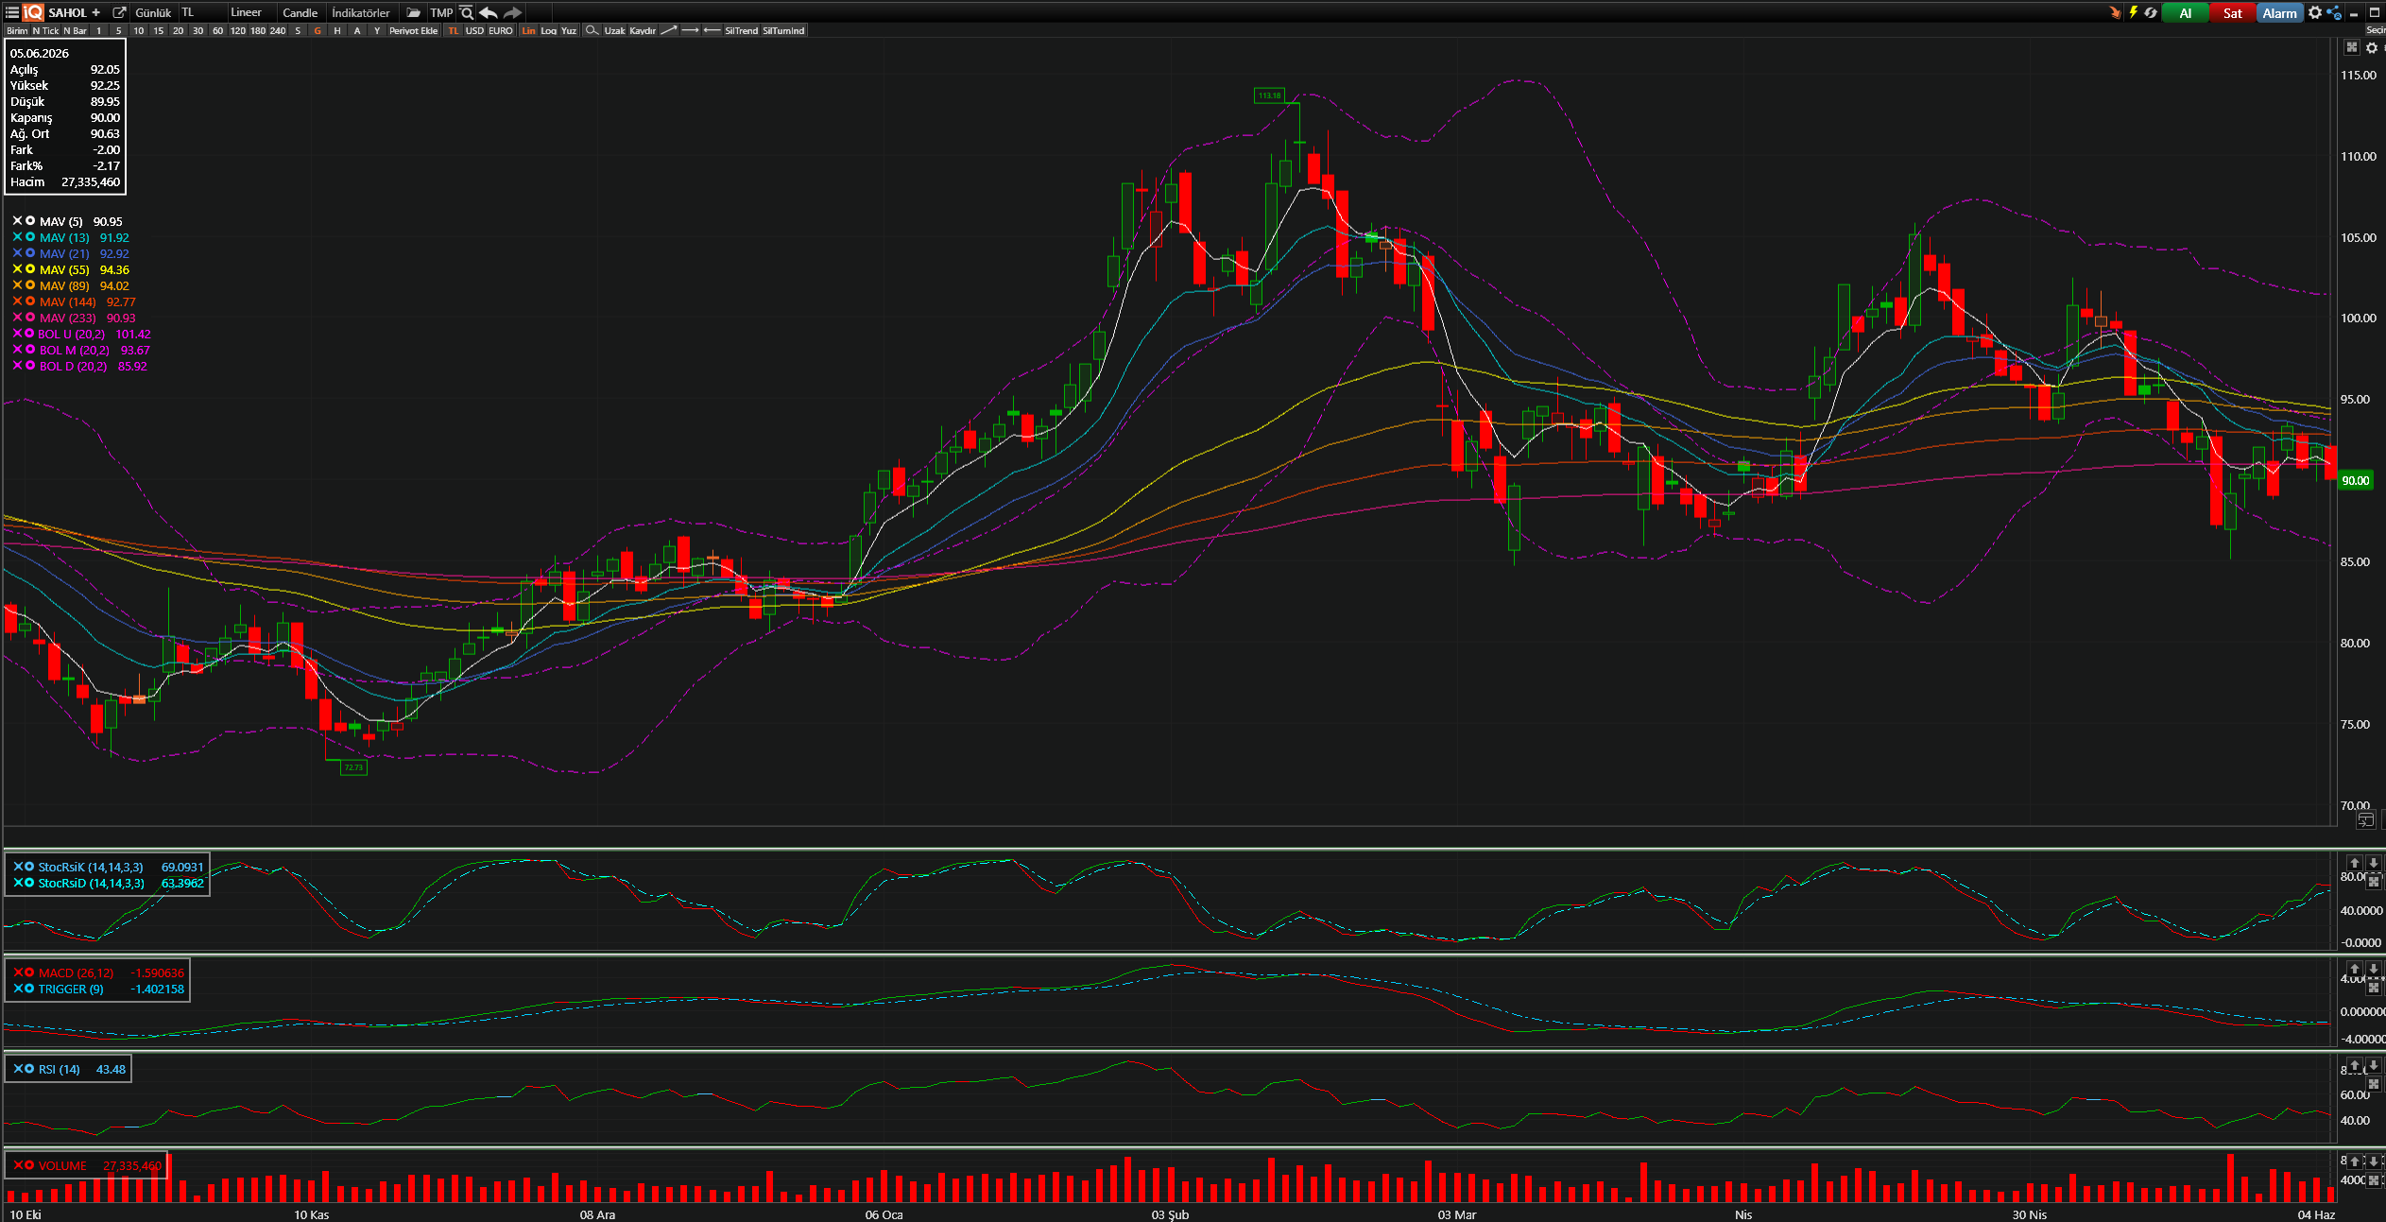Open the Günlük period dropdown
The width and height of the screenshot is (2386, 1222).
(x=153, y=12)
